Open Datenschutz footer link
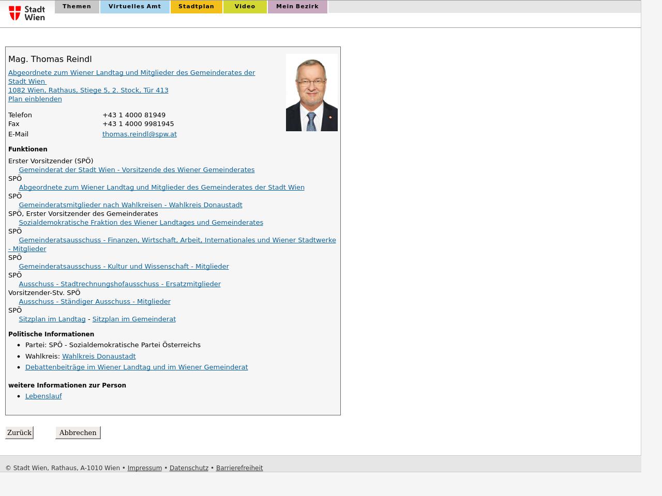662x496 pixels. (189, 468)
